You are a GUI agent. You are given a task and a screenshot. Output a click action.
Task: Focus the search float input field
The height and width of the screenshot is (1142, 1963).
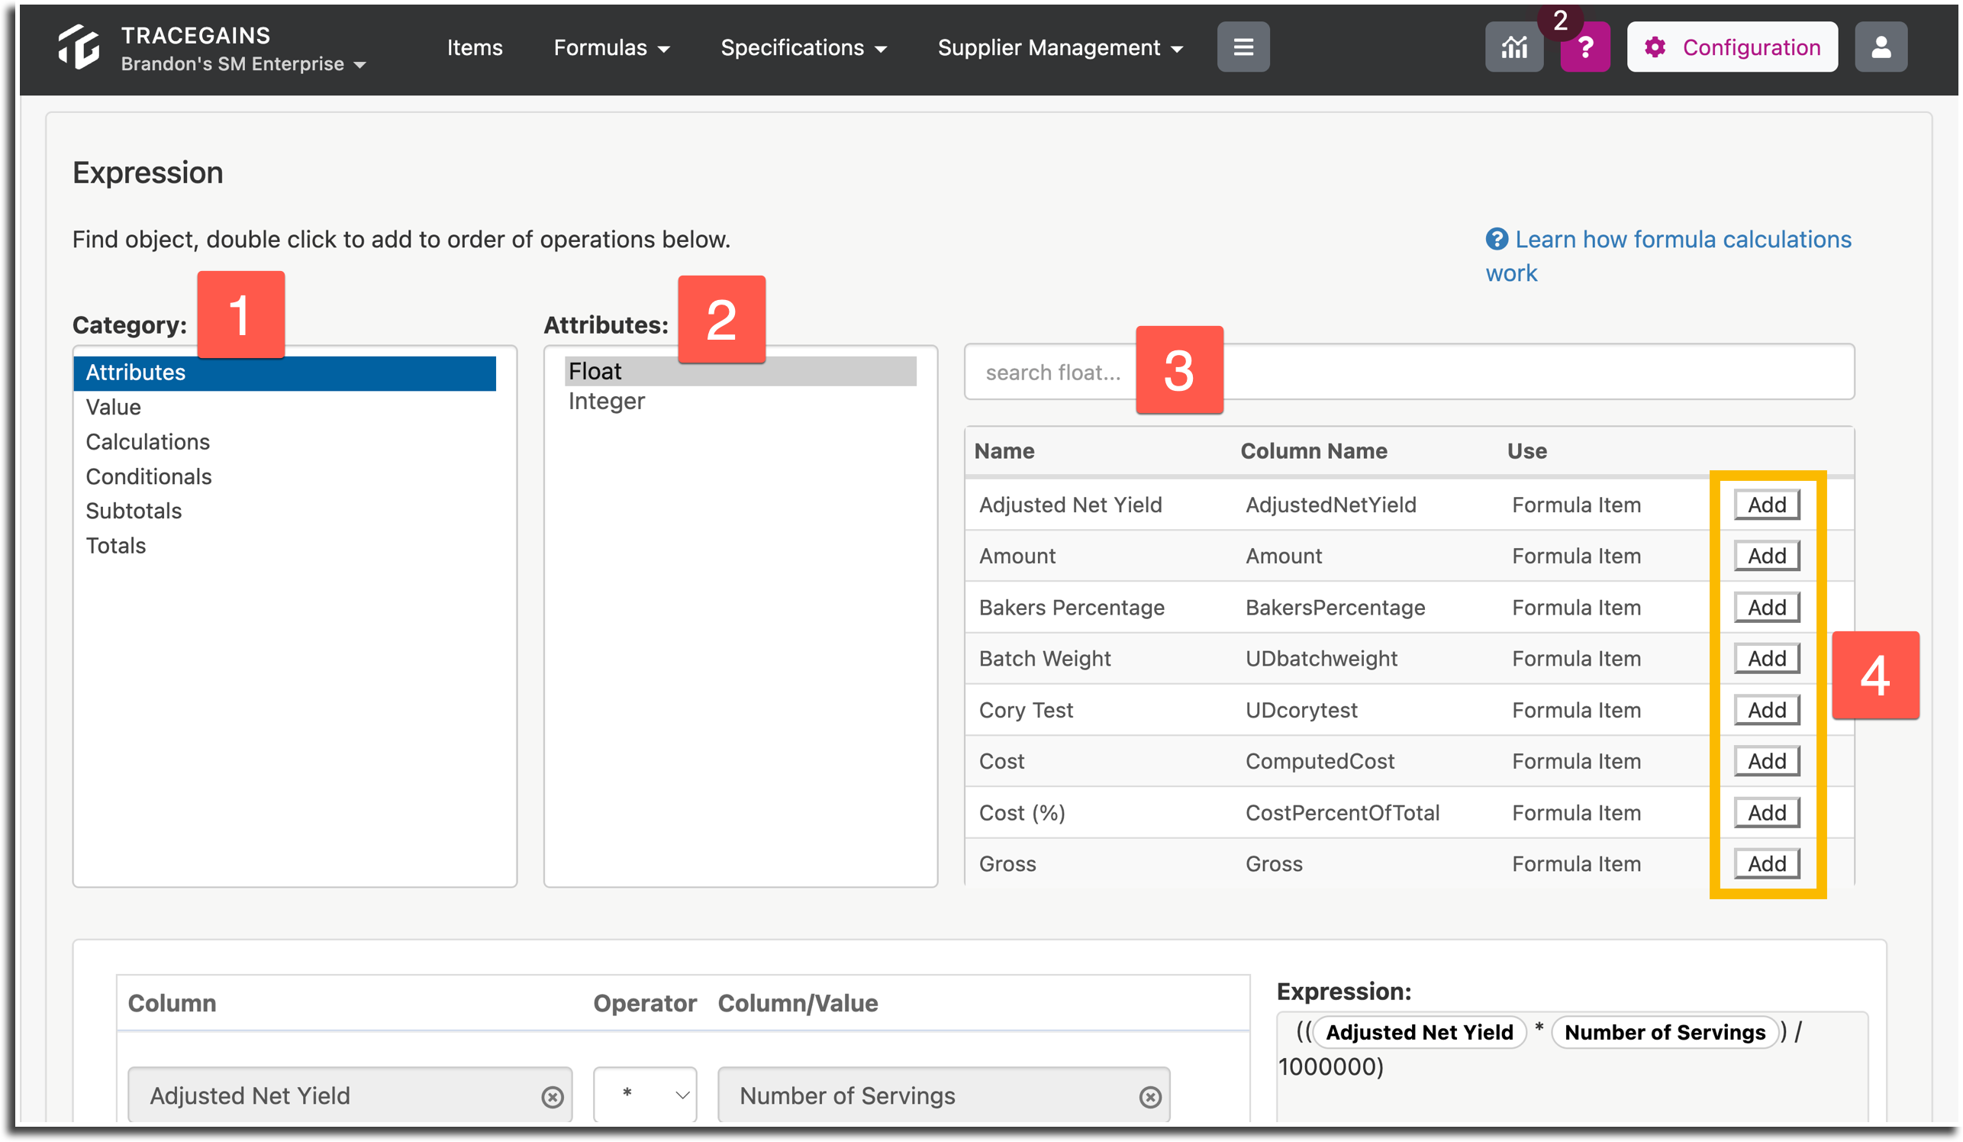click(1408, 372)
